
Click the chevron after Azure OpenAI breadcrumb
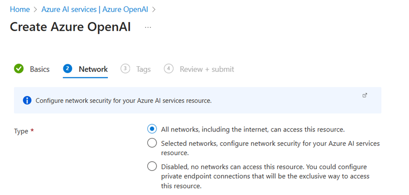point(154,9)
